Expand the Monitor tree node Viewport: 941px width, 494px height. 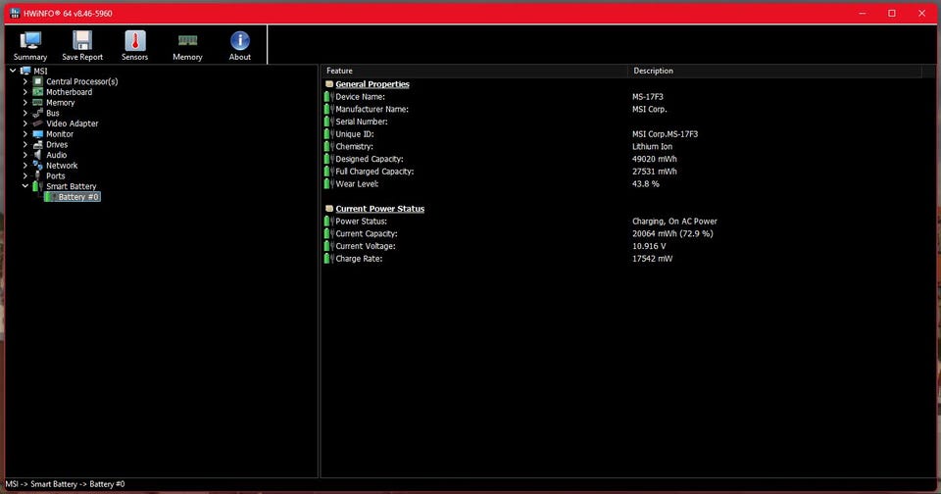click(25, 134)
